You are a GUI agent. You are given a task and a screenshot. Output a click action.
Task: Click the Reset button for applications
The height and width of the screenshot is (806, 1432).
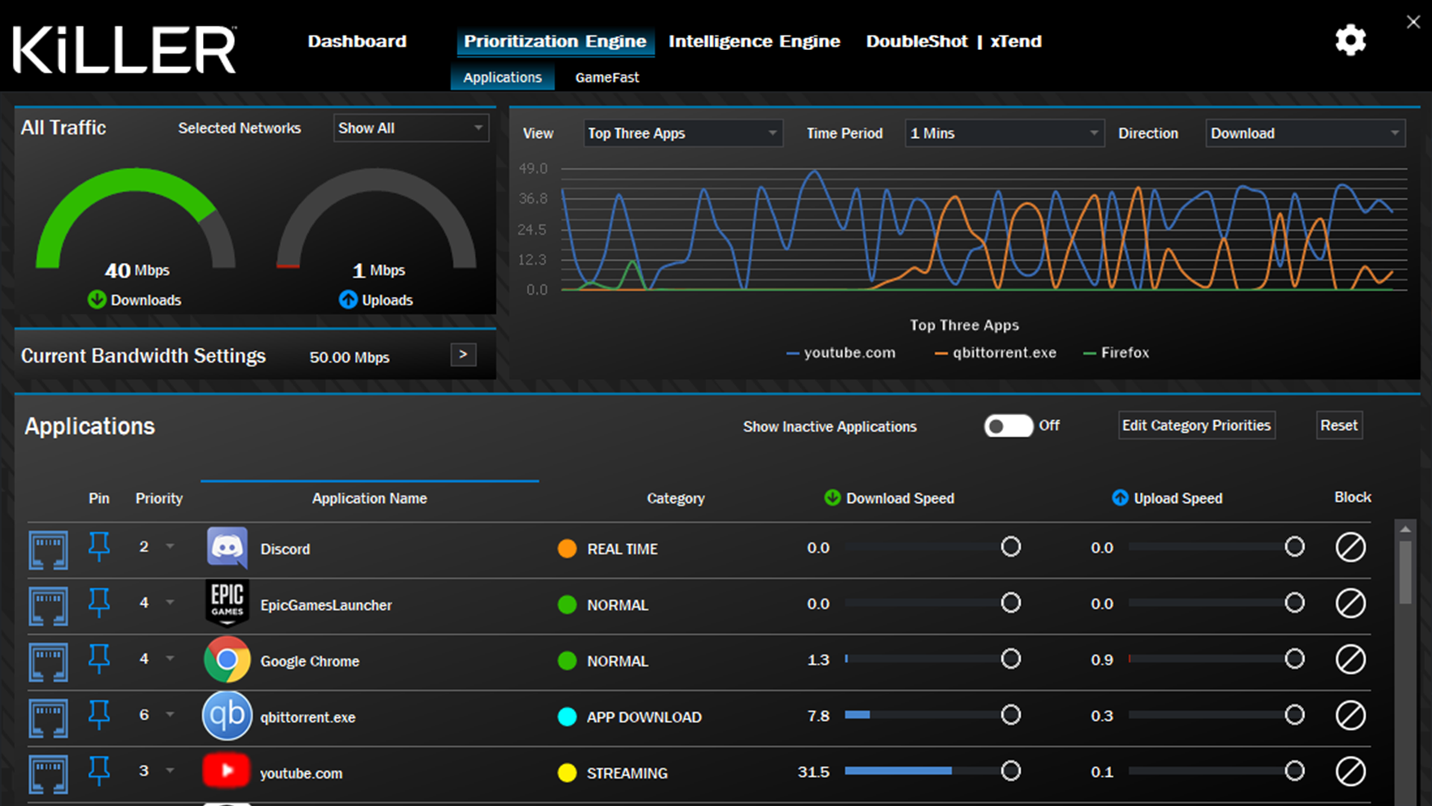point(1340,425)
